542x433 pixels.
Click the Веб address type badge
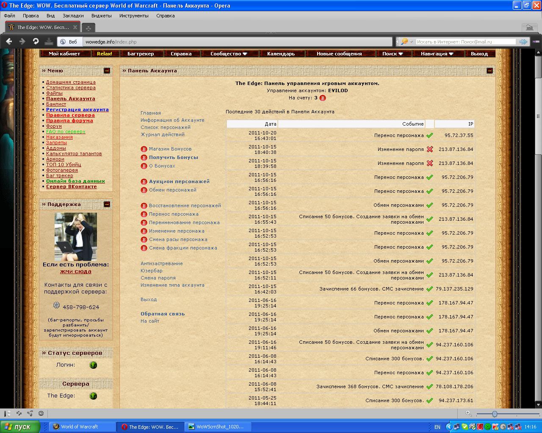[69, 41]
